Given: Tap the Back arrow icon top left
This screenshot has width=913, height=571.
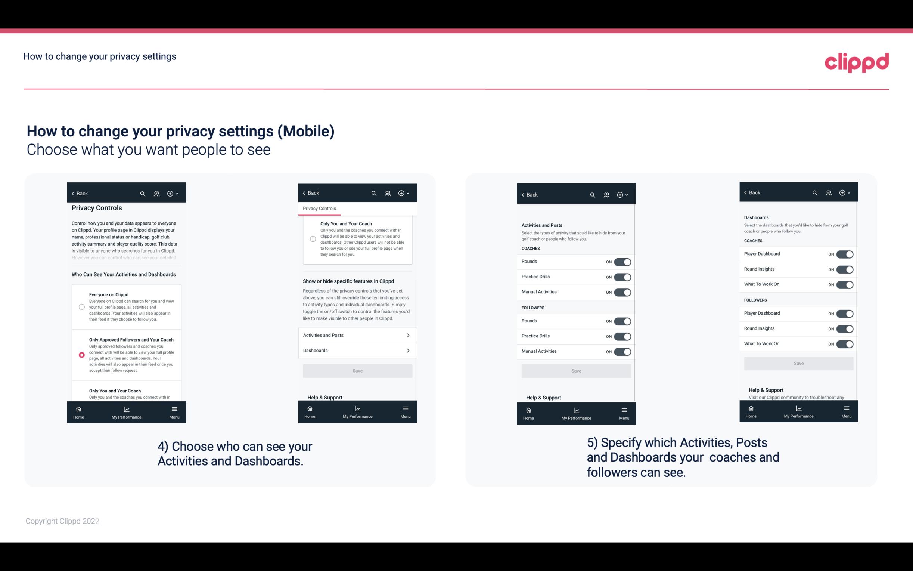Looking at the screenshot, I should click(74, 193).
